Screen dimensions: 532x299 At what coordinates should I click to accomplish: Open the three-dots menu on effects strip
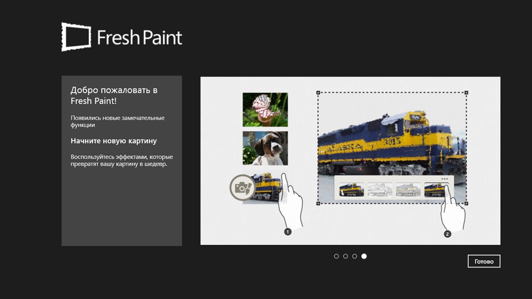coord(444,179)
